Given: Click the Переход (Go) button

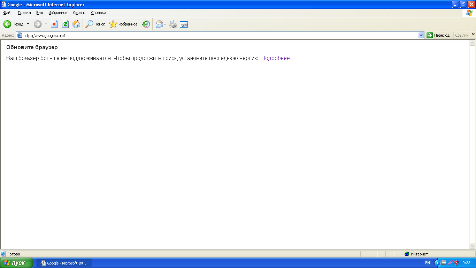Looking at the screenshot, I should click(438, 35).
